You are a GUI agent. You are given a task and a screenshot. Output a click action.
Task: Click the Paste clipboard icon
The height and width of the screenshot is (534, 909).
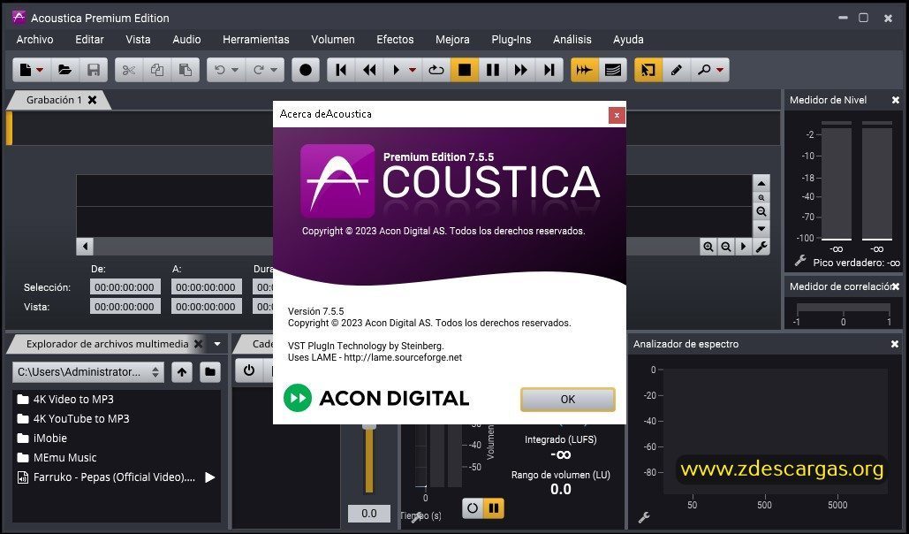[186, 70]
